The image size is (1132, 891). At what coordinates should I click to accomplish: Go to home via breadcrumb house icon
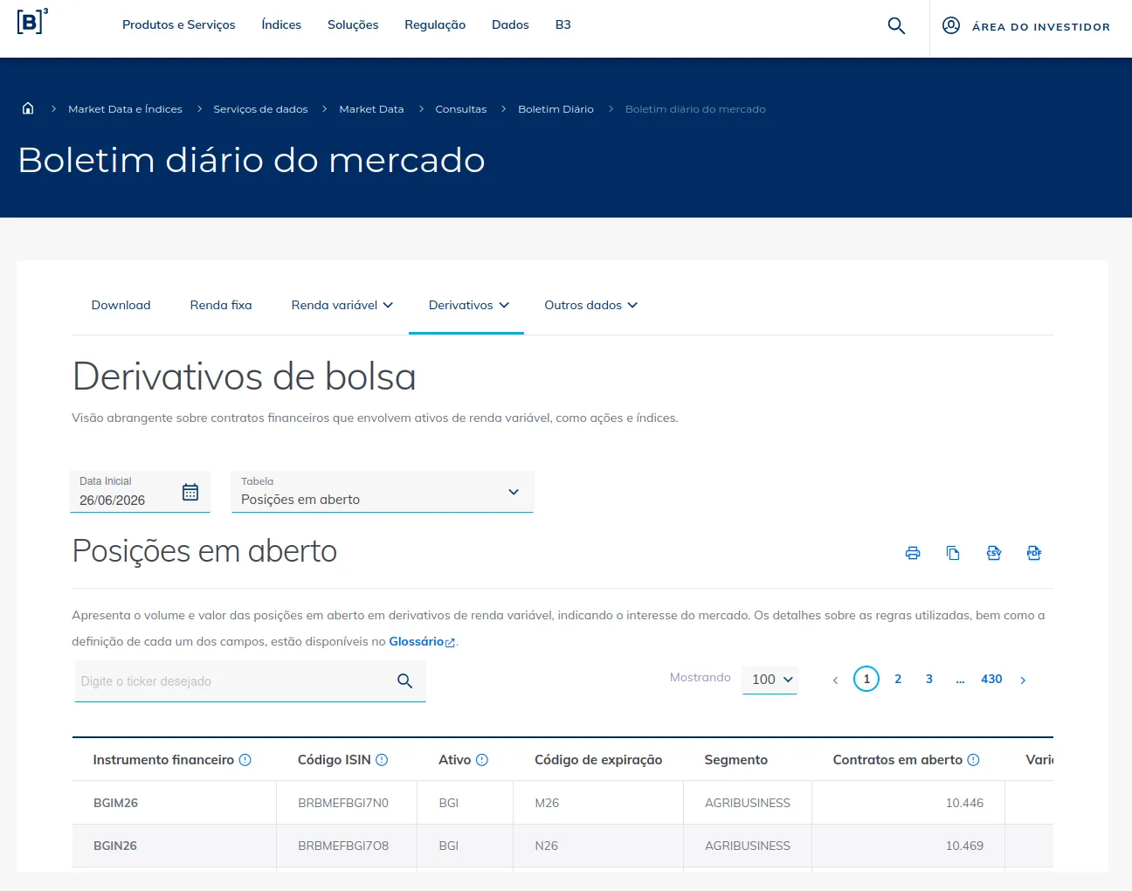[x=28, y=108]
